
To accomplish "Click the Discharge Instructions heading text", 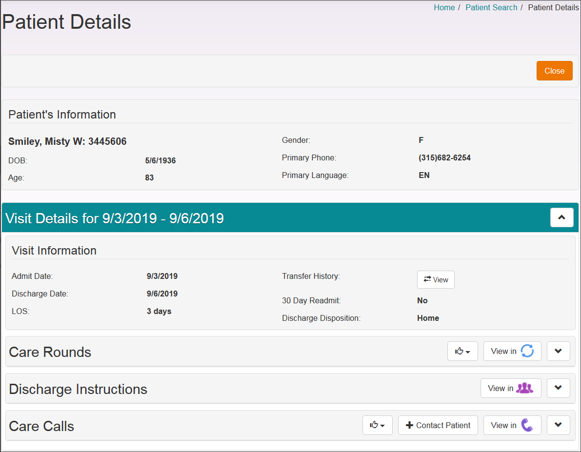I will coord(78,389).
